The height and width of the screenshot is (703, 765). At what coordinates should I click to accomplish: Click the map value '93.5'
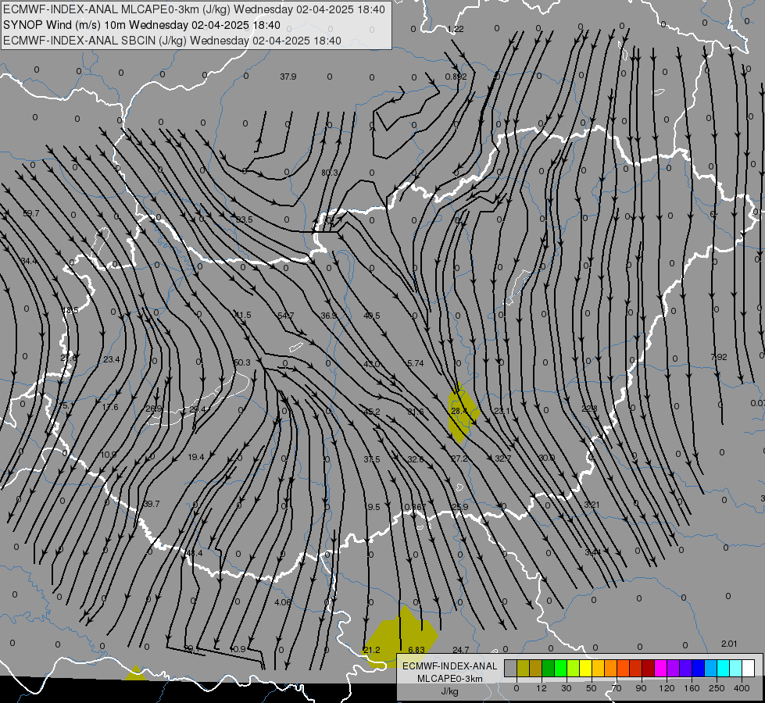point(245,220)
